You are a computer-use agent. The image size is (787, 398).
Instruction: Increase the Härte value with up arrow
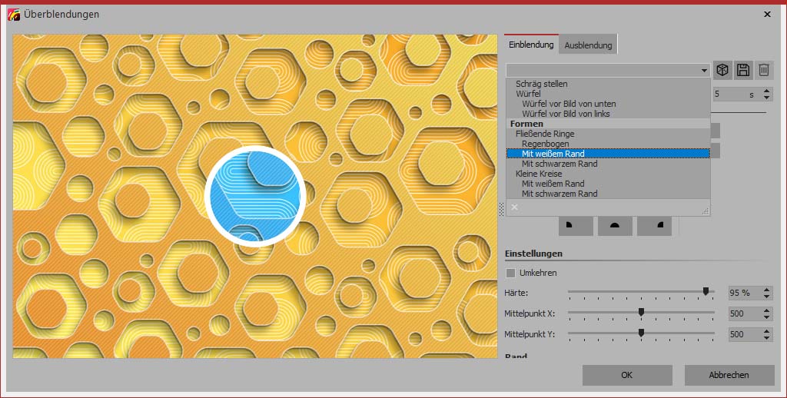[767, 289]
